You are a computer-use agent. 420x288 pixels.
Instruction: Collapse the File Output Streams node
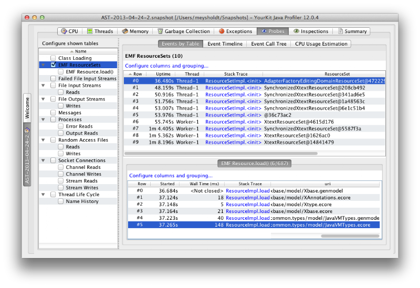pyautogui.click(x=43, y=99)
